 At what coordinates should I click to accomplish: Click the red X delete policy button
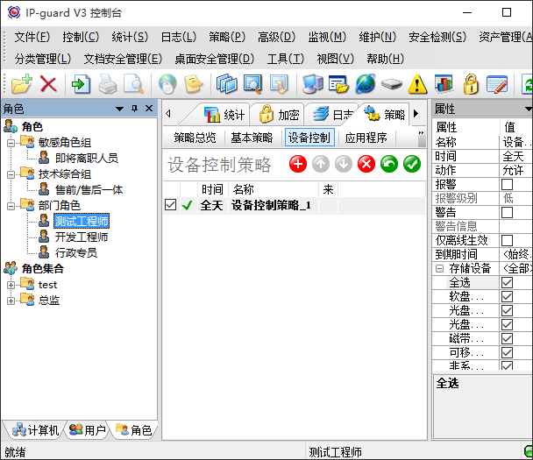coord(366,164)
